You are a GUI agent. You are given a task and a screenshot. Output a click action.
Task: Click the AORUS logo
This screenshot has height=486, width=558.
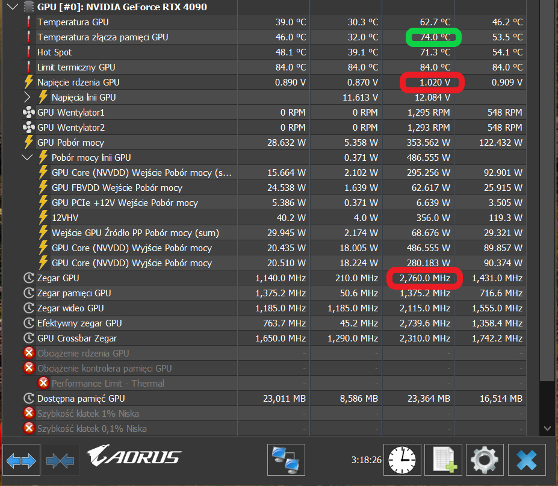click(134, 456)
